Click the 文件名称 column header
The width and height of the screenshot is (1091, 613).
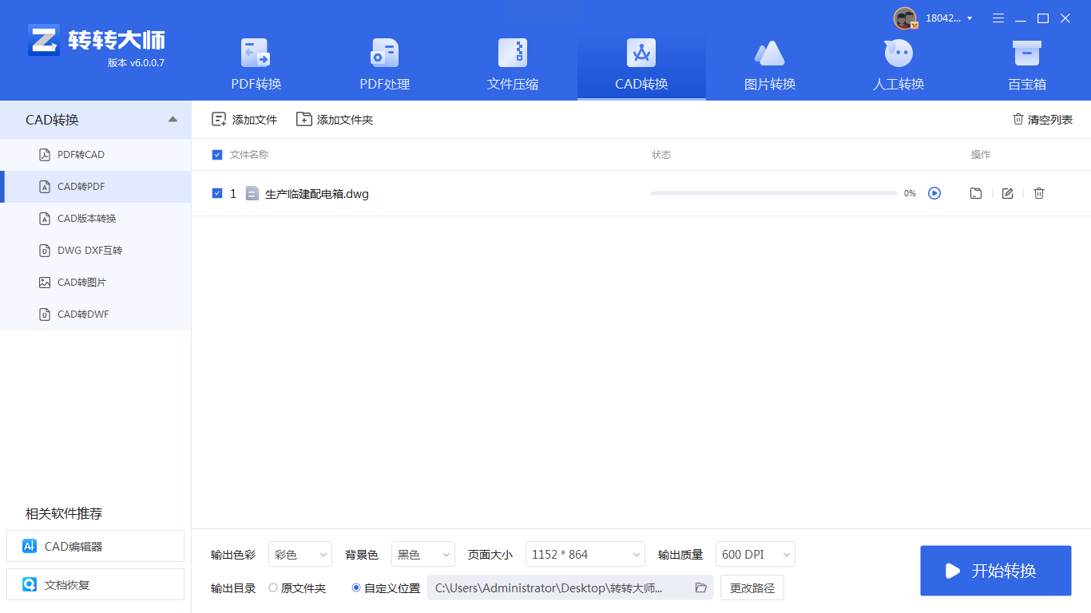249,155
